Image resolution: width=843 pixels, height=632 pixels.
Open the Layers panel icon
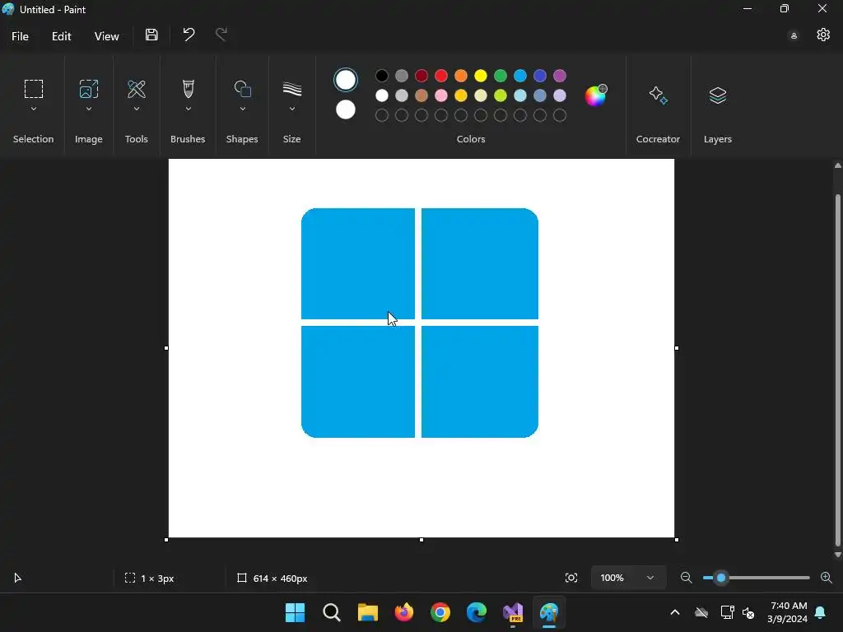pyautogui.click(x=718, y=95)
